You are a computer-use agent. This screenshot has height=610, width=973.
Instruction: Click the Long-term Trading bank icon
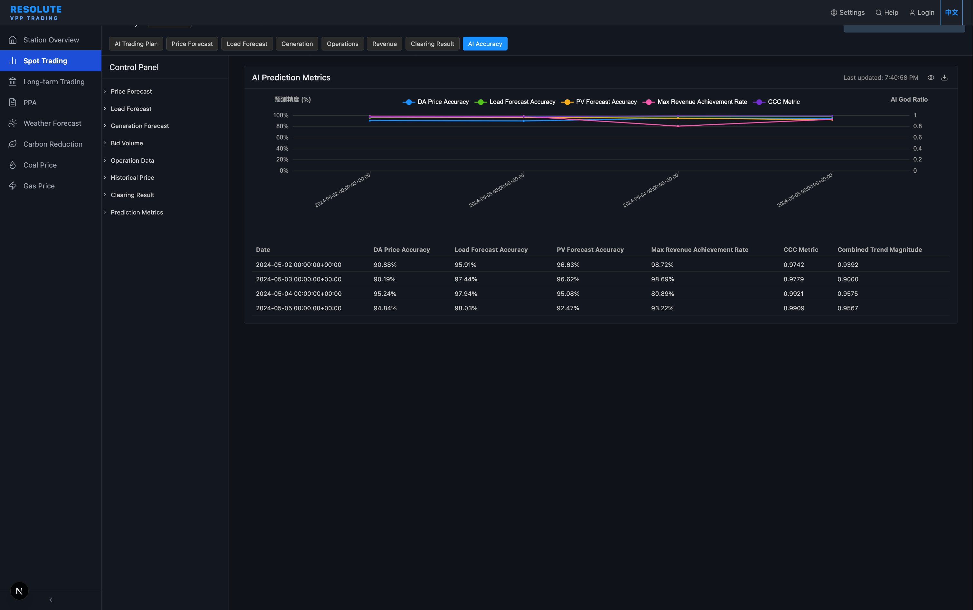click(x=13, y=81)
